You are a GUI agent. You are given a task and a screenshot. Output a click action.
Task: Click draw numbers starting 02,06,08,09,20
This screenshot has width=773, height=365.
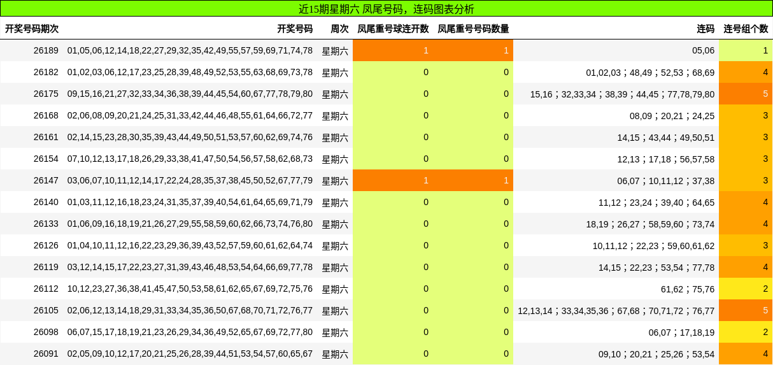tap(190, 115)
